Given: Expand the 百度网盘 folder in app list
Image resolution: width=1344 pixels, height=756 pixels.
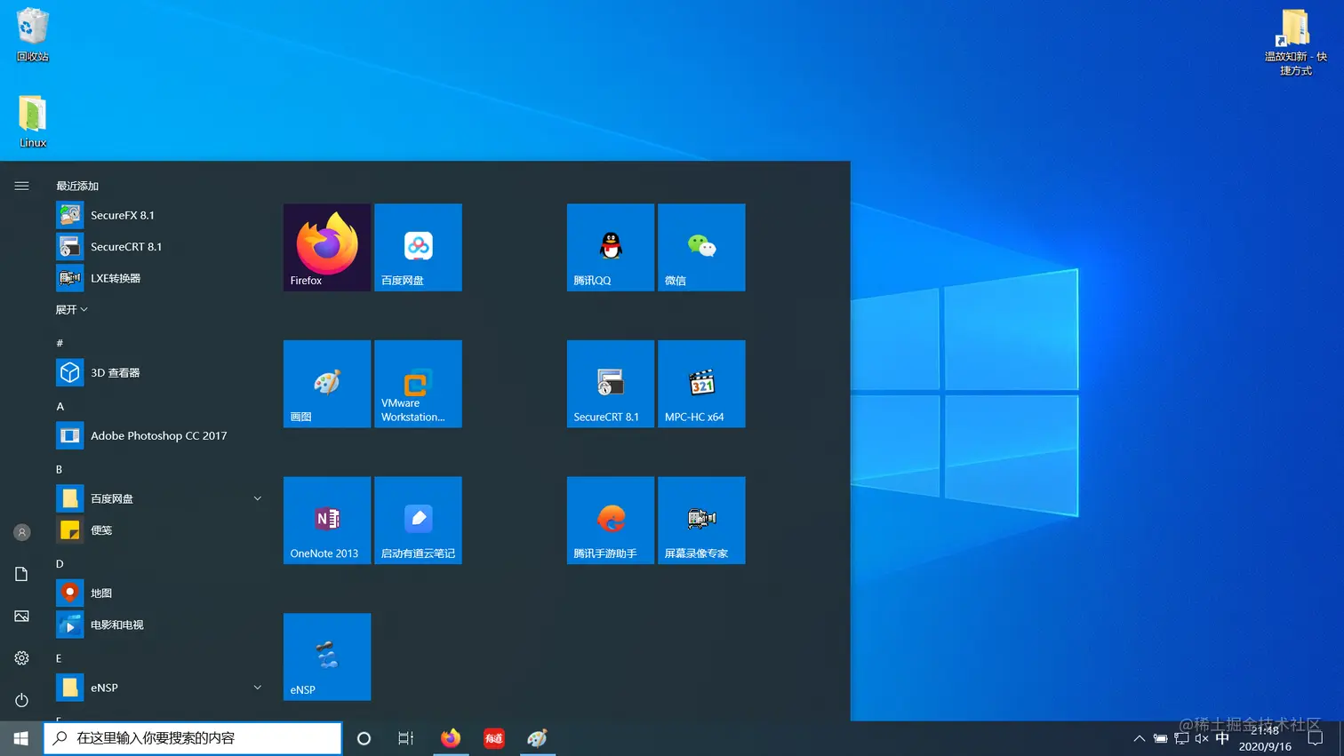Looking at the screenshot, I should tap(258, 498).
